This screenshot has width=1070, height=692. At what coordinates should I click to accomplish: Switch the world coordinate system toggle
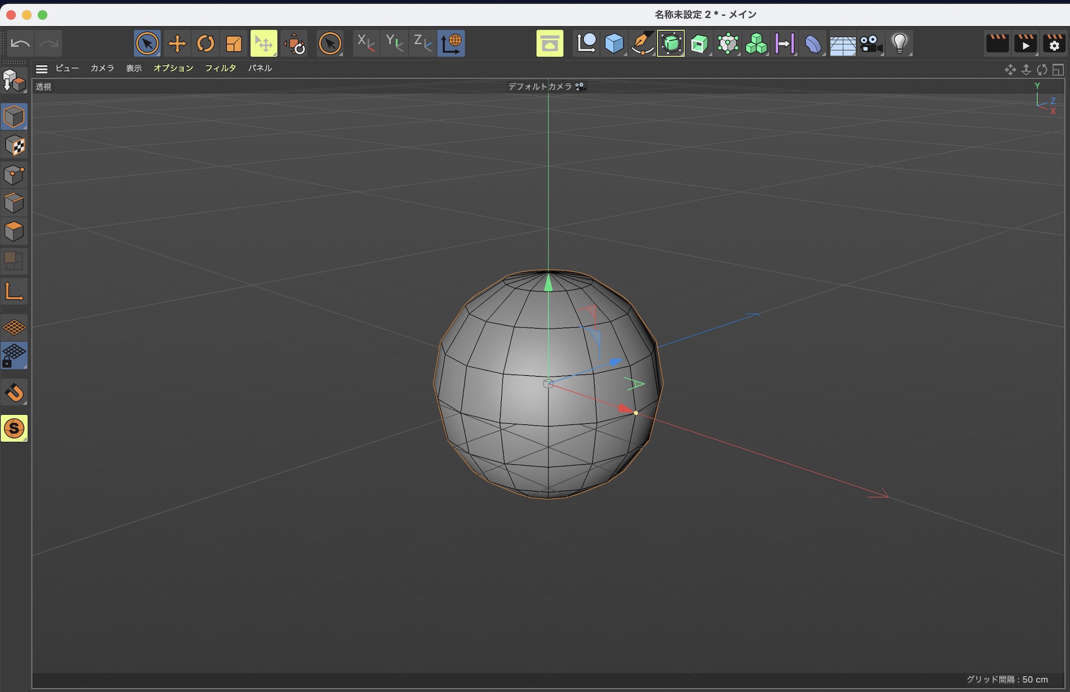pos(451,44)
